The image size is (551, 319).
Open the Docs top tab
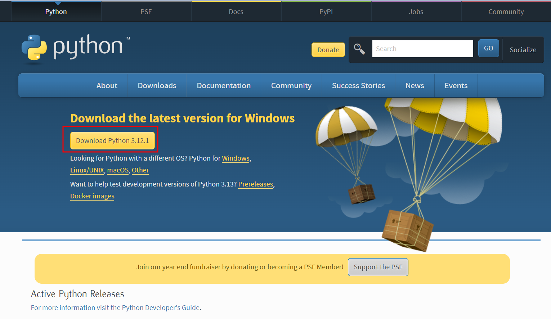tap(236, 12)
